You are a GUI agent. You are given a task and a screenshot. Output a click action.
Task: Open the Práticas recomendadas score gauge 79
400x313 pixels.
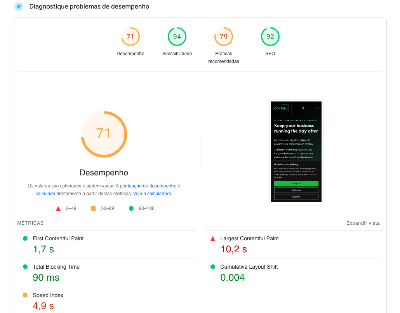(224, 37)
